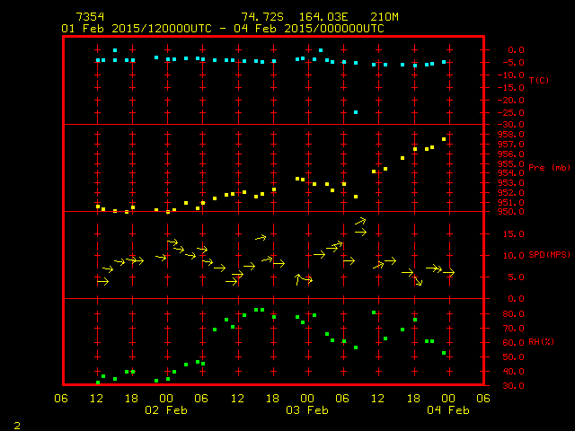
Task: Click the number 2 in bottom-left corner
Action: click(17, 424)
